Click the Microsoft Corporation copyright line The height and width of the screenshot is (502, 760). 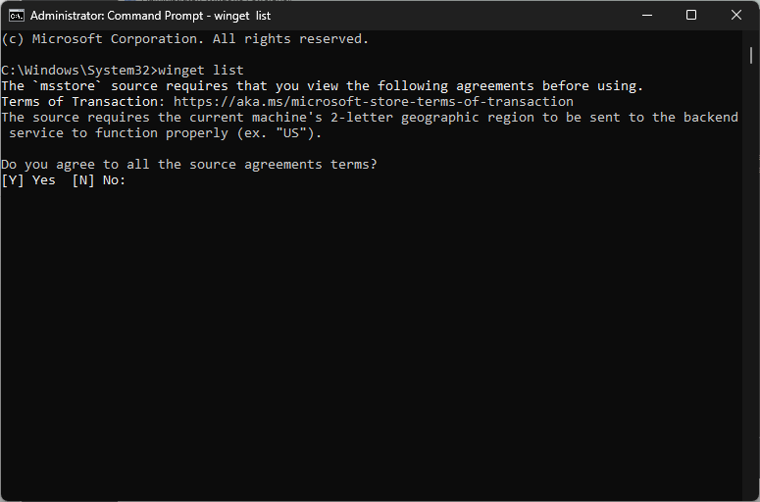[x=185, y=39]
